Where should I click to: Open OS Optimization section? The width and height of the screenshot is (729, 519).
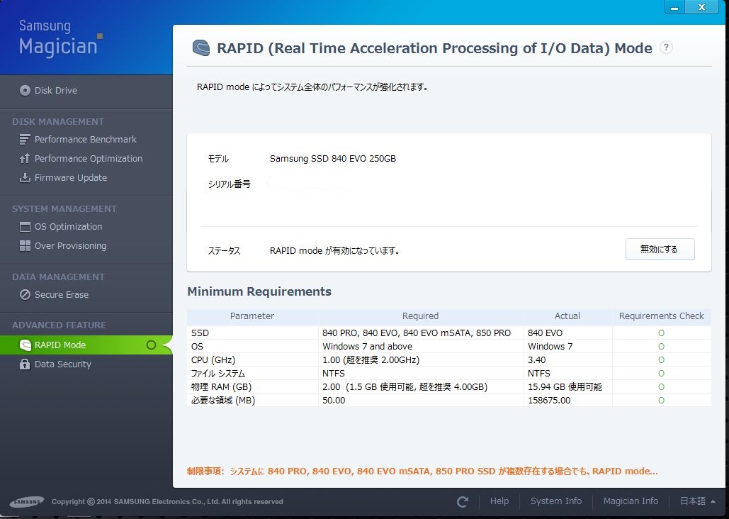point(68,227)
